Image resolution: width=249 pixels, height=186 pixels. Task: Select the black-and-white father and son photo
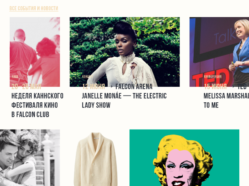pyautogui.click(x=30, y=158)
